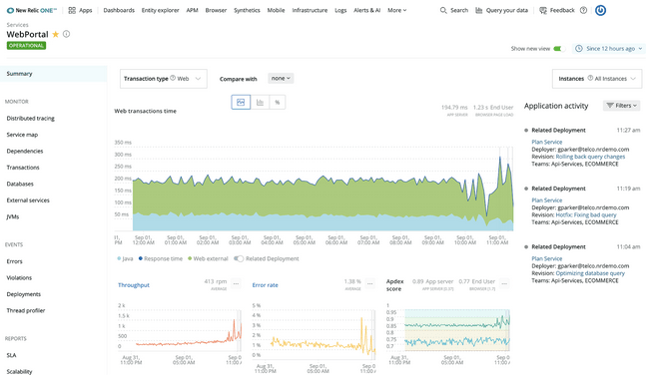
Task: Go to APM
Action: (x=193, y=10)
